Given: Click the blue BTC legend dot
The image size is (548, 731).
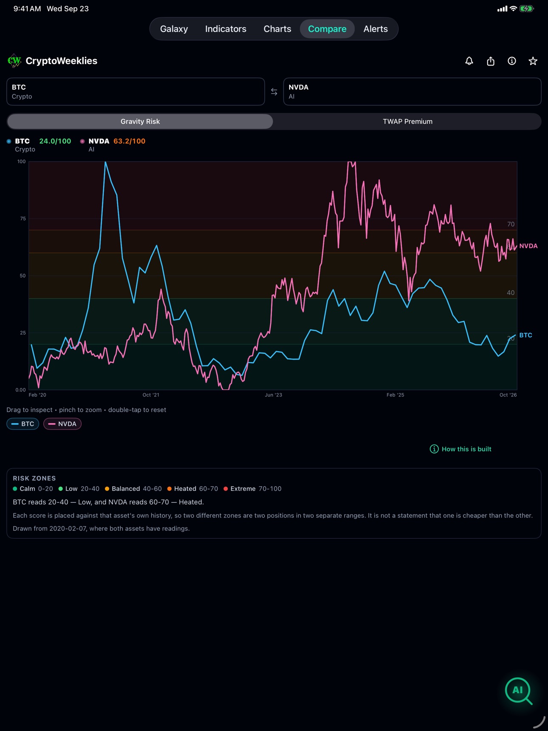Looking at the screenshot, I should tap(9, 141).
